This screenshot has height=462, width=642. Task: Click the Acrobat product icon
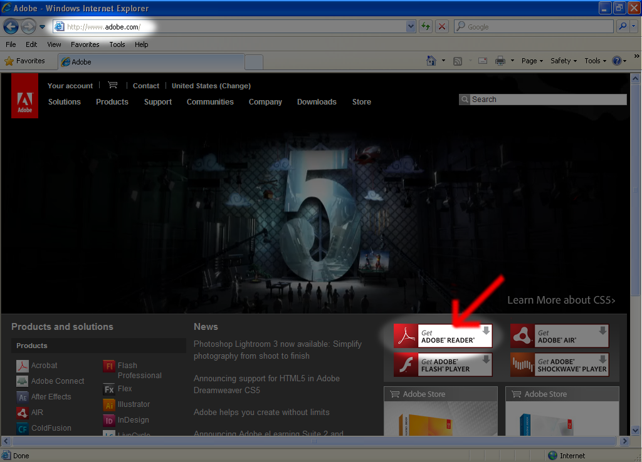pos(23,366)
